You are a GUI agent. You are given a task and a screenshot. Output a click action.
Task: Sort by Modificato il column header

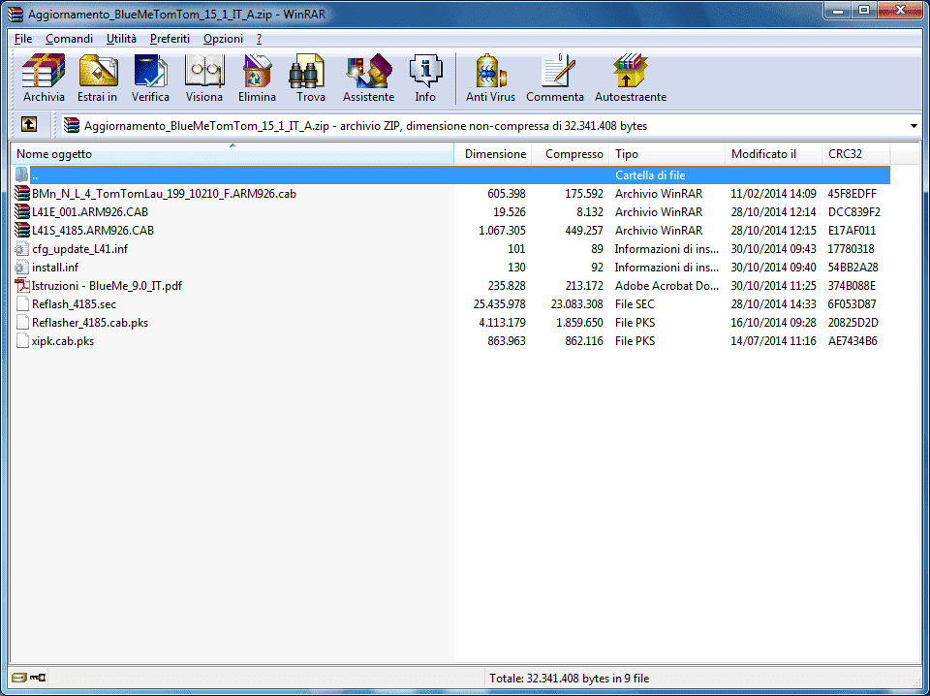coord(773,154)
